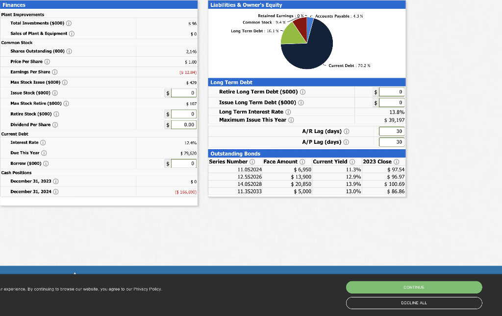
Task: Open info for Long Term Interest Rate
Action: point(288,112)
